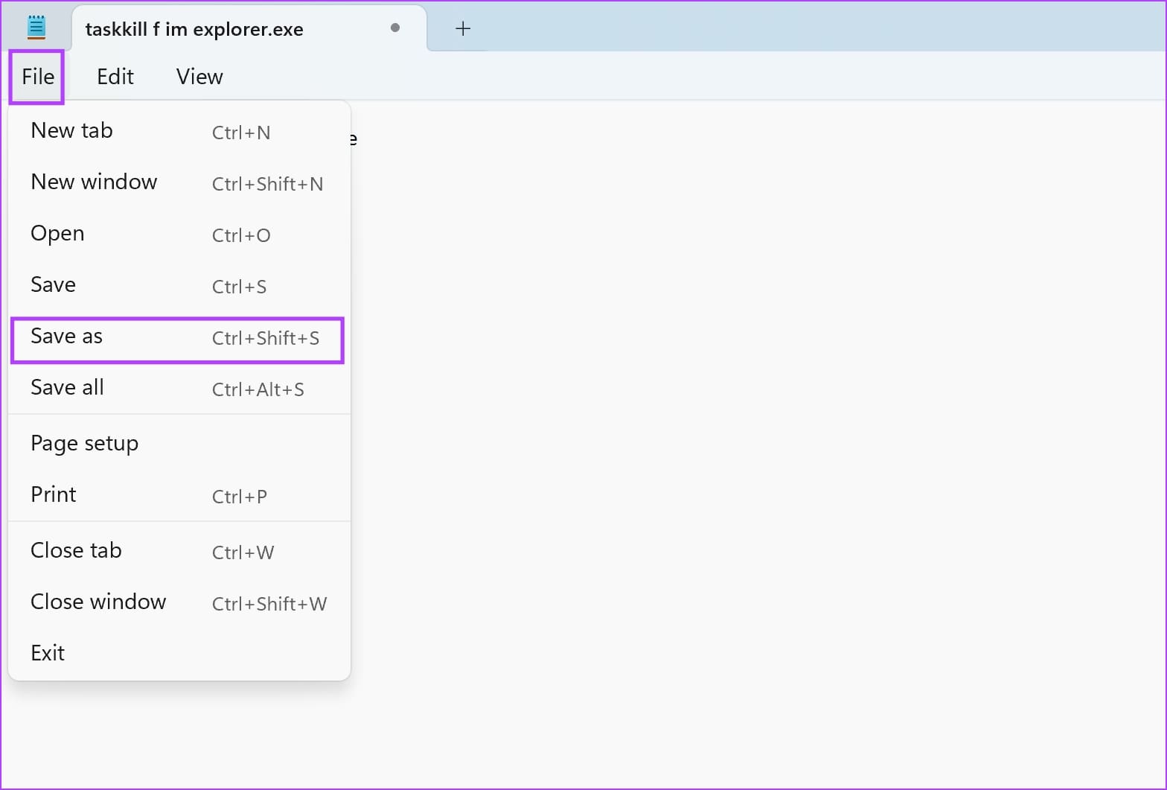Select Open in the File menu

179,234
